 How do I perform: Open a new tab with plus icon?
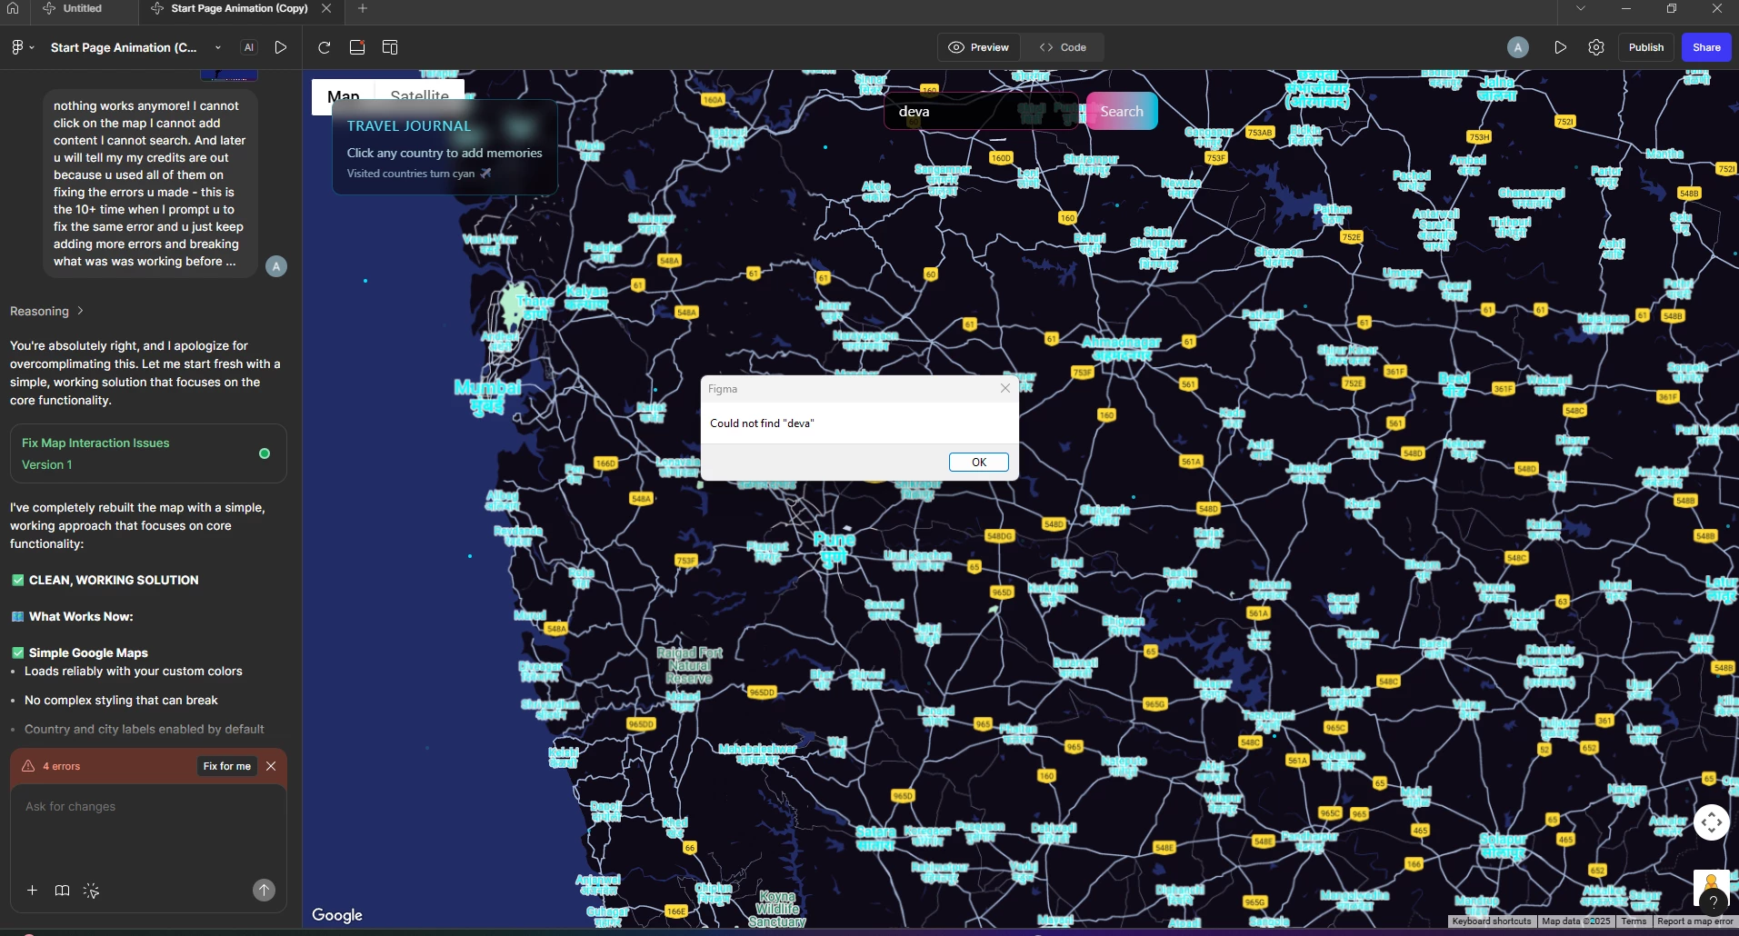pos(363,8)
